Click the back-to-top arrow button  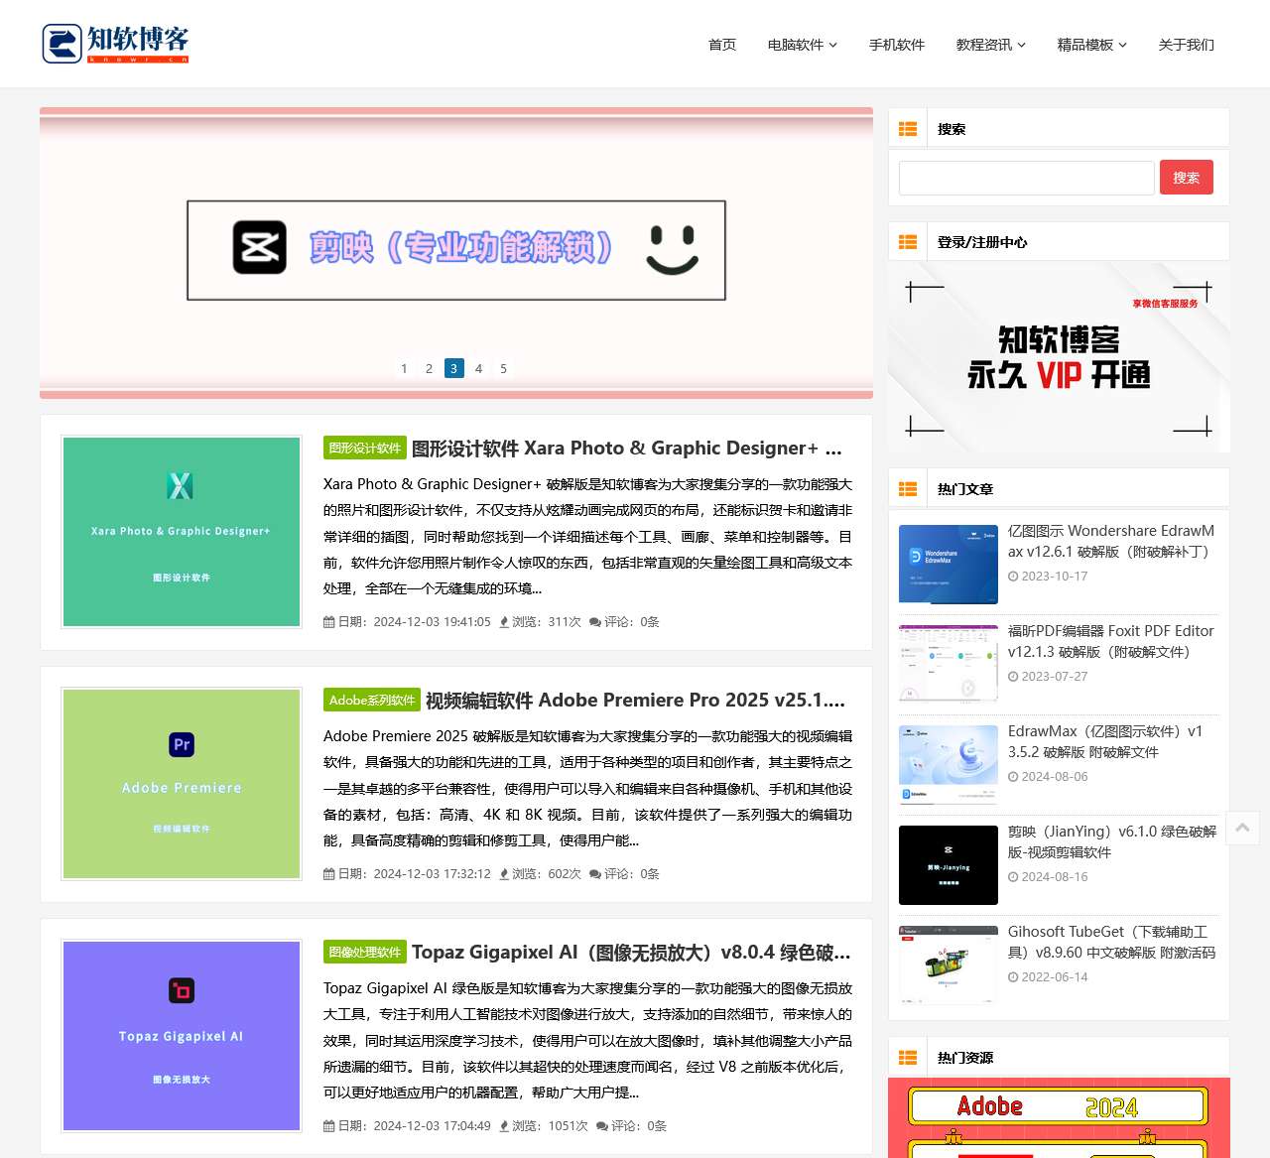coord(1242,828)
